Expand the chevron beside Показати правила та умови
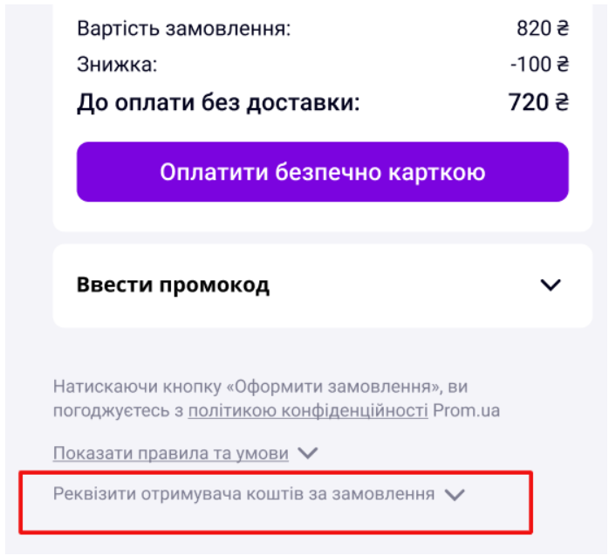609x556 pixels. click(308, 453)
